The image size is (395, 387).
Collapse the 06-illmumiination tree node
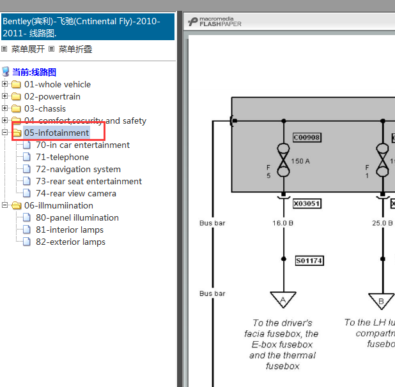[5, 205]
